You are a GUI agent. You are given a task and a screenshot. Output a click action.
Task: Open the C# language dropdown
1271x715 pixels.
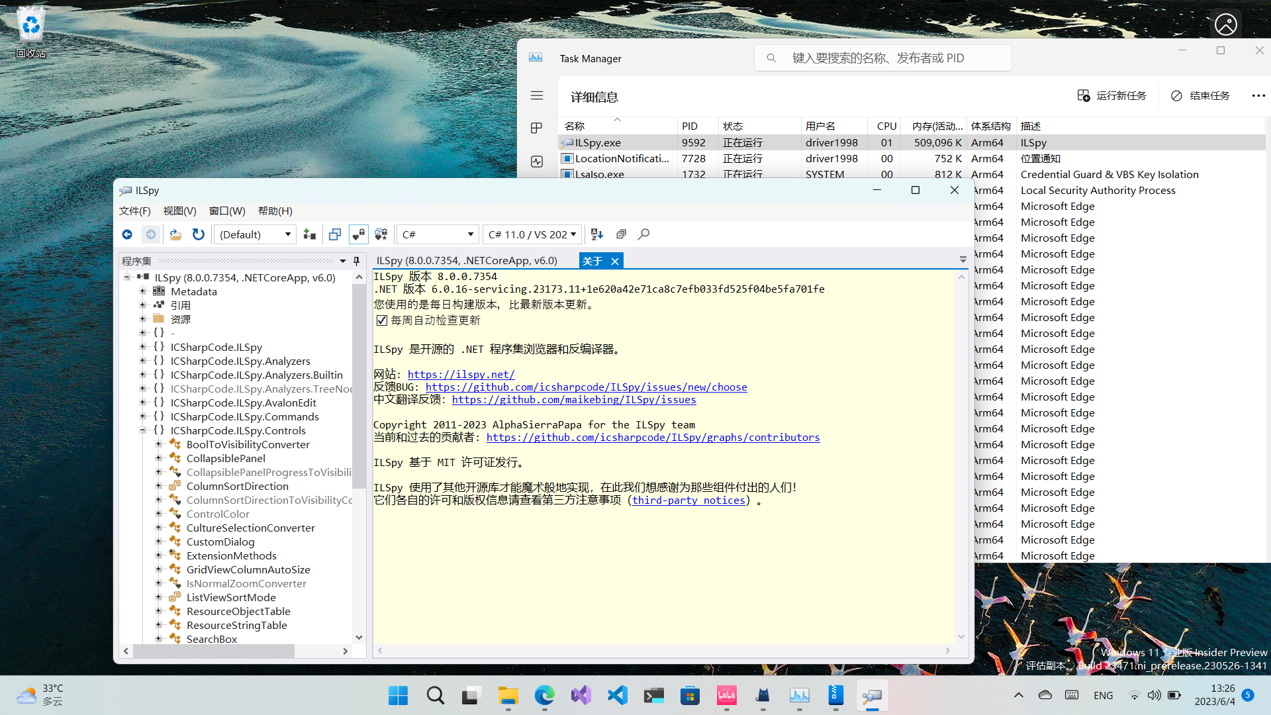pos(437,234)
